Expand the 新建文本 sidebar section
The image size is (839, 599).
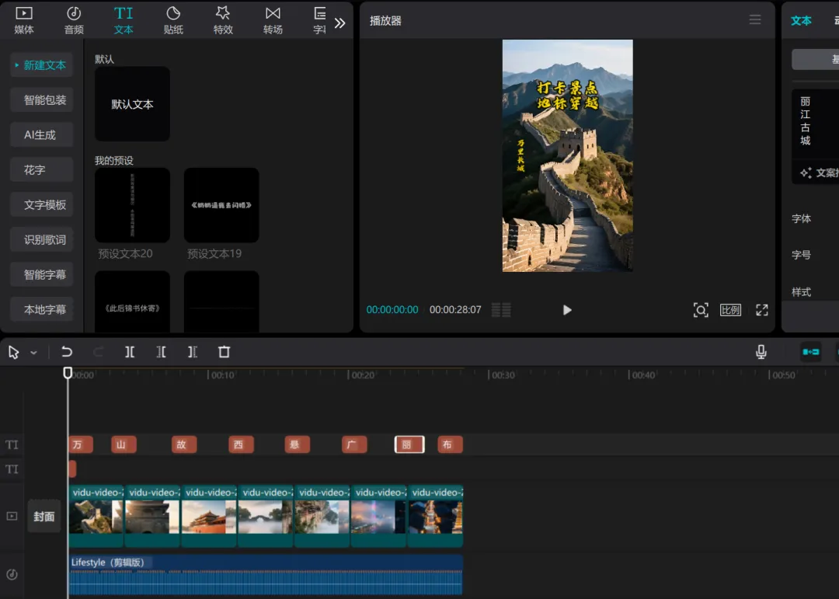coord(41,65)
